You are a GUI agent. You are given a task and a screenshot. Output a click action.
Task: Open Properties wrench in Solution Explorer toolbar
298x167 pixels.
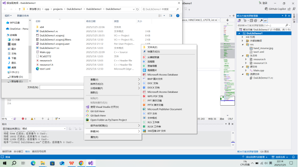[261, 21]
